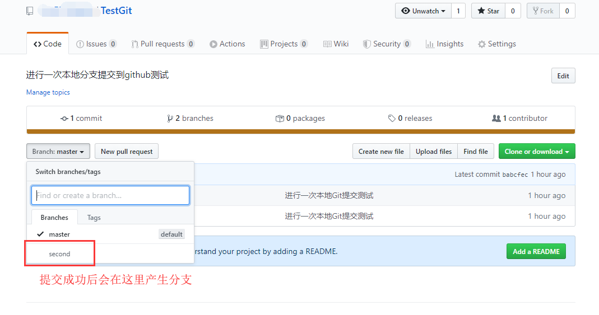599x315 pixels.
Task: Toggle the Branch: master dropdown
Action: pyautogui.click(x=58, y=152)
